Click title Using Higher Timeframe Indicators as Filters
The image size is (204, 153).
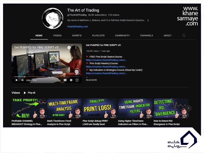133,123
